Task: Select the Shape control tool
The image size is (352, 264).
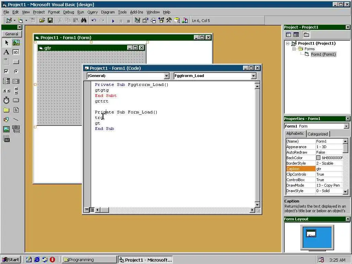Action: (x=6, y=119)
